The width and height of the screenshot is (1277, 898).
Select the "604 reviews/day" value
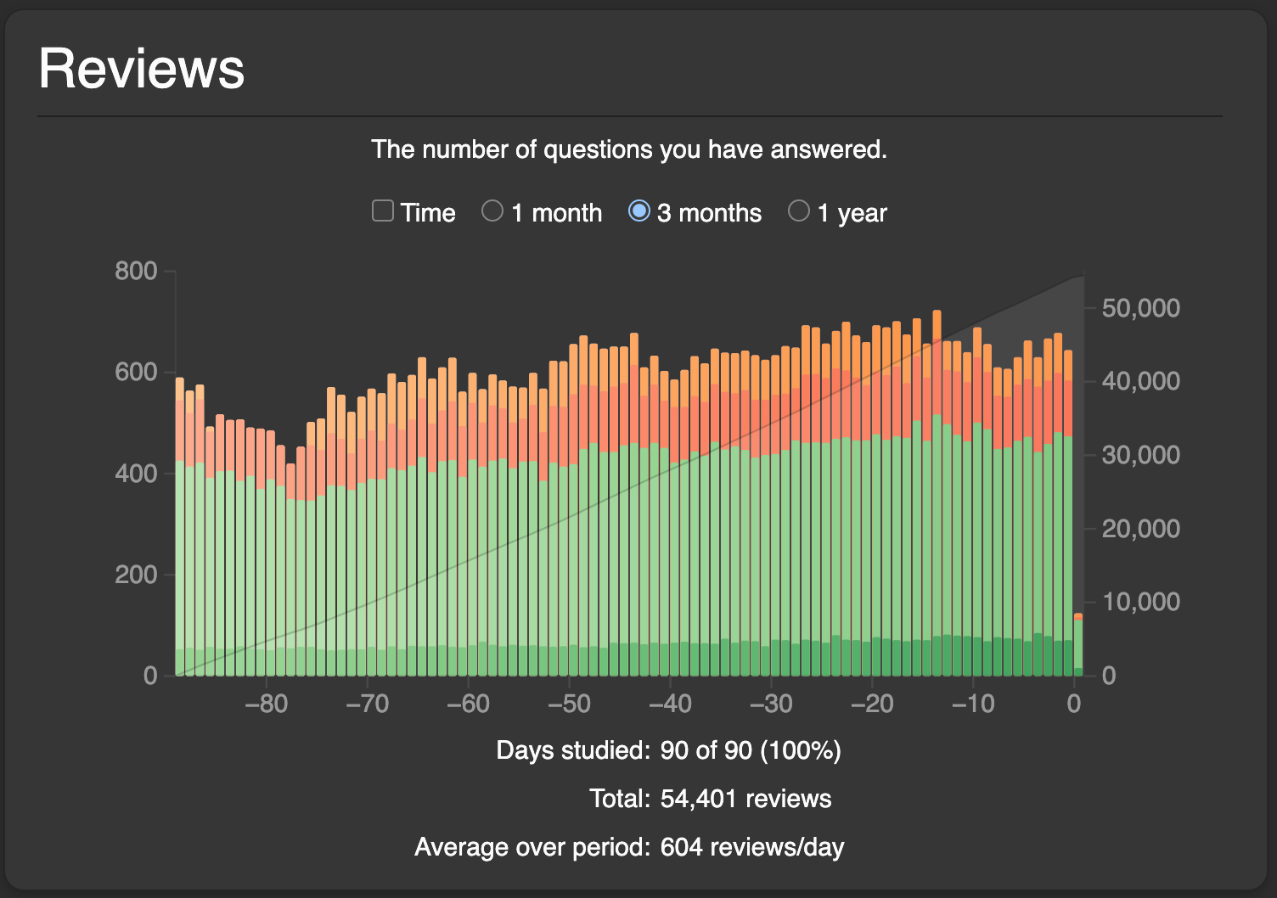(752, 847)
